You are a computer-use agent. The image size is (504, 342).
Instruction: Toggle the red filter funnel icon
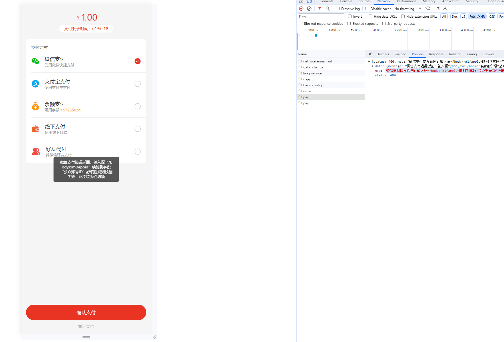[x=320, y=9]
